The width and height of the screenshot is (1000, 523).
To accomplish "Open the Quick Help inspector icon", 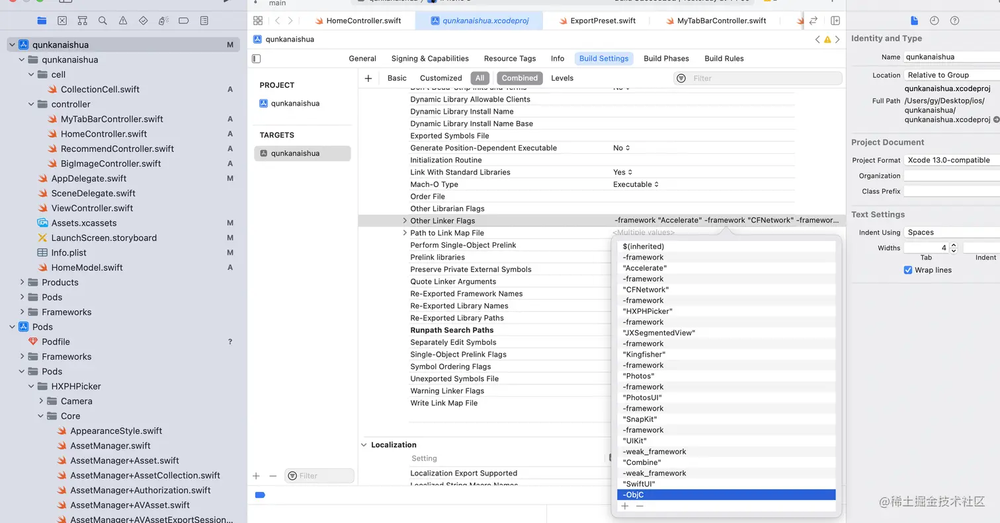I will (x=954, y=20).
